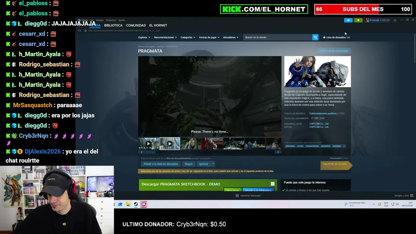The image size is (416, 234).
Task: Expand the Explorar dropdown
Action: point(144,37)
